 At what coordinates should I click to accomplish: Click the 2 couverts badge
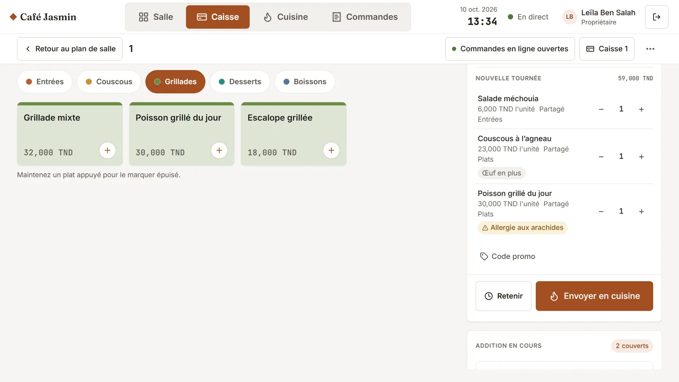point(632,346)
